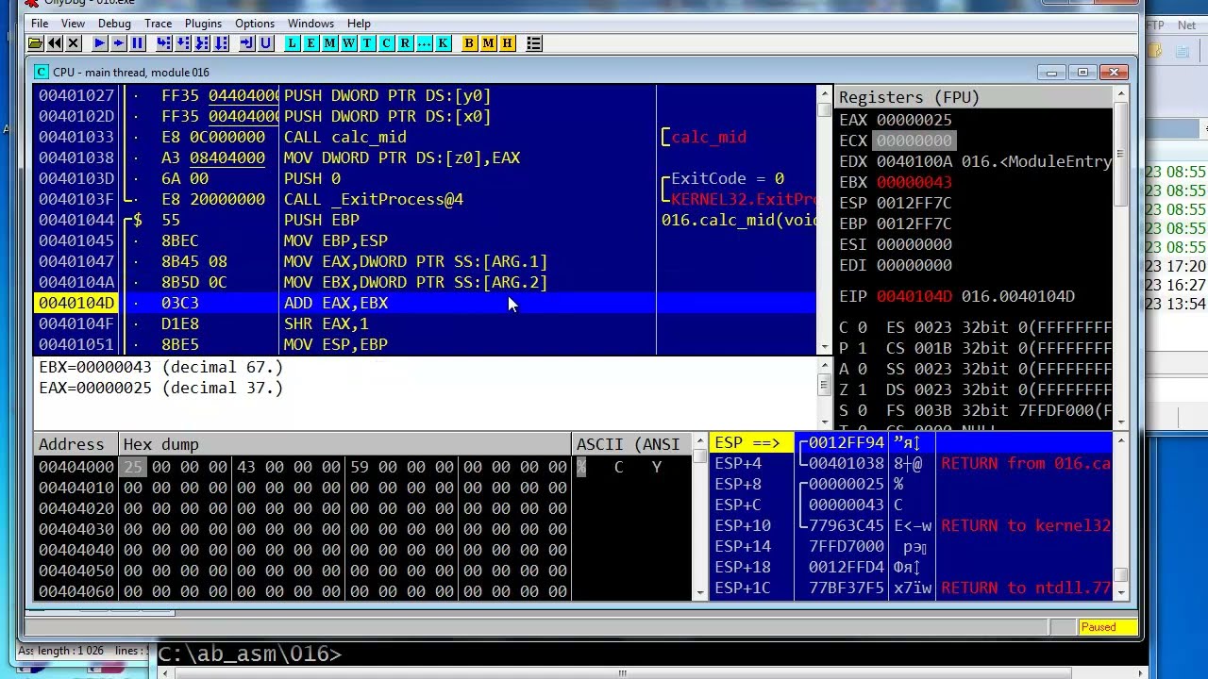Click the Execute till user code U icon
The width and height of the screenshot is (1208, 679).
[265, 43]
